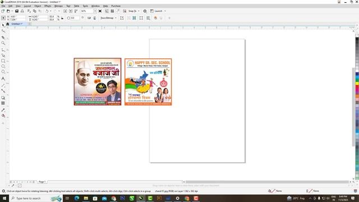Toggle Show Rulers button
Image resolution: width=359 pixels, height=202 pixels.
[x=107, y=11]
